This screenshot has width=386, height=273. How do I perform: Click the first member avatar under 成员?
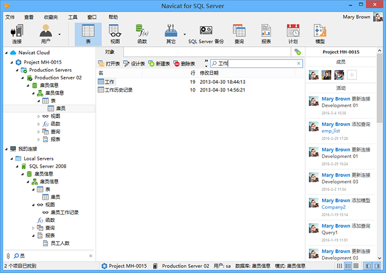(x=314, y=75)
